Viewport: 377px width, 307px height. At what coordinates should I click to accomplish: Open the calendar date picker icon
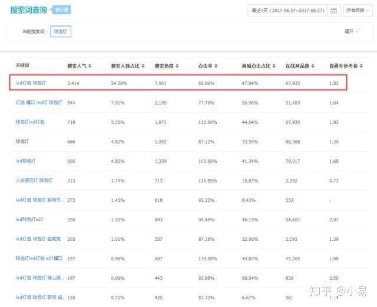coord(334,11)
